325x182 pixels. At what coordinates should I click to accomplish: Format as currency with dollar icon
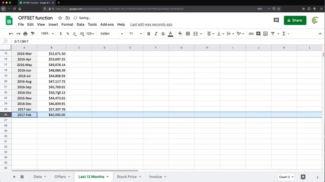pos(60,34)
